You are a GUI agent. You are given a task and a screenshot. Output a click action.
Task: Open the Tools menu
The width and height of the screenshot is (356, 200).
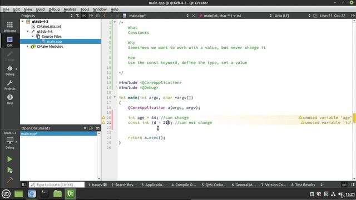tap(85, 9)
